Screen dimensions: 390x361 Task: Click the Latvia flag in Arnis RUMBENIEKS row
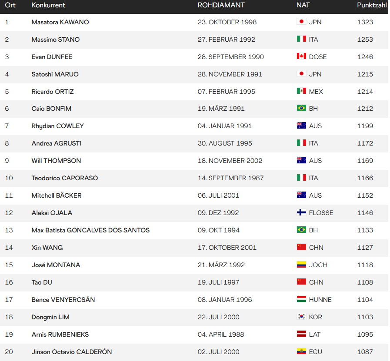[x=301, y=334]
